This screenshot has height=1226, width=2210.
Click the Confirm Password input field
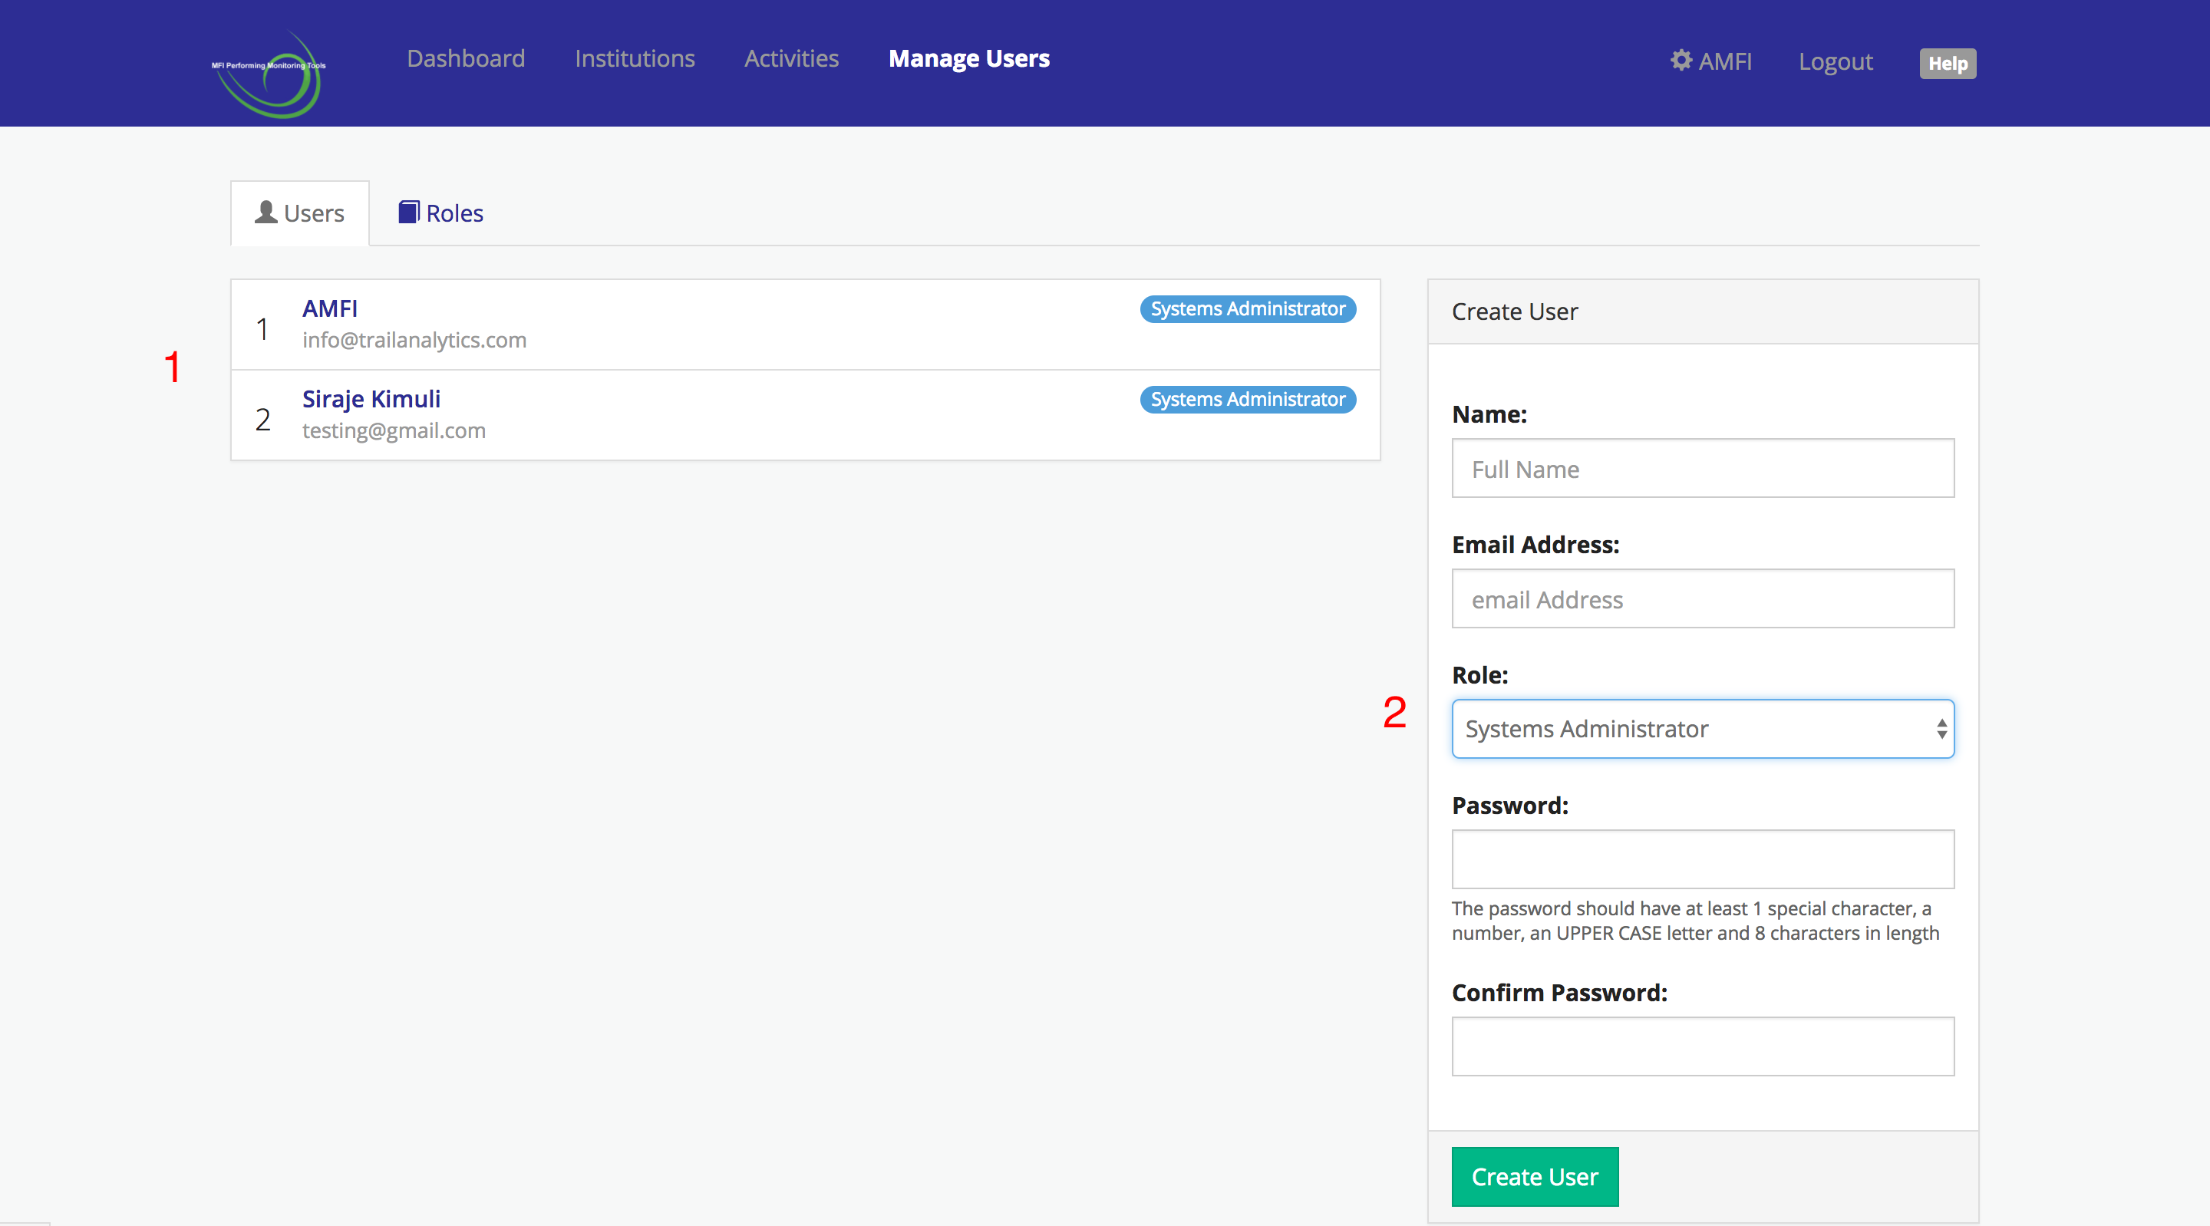point(1702,1046)
